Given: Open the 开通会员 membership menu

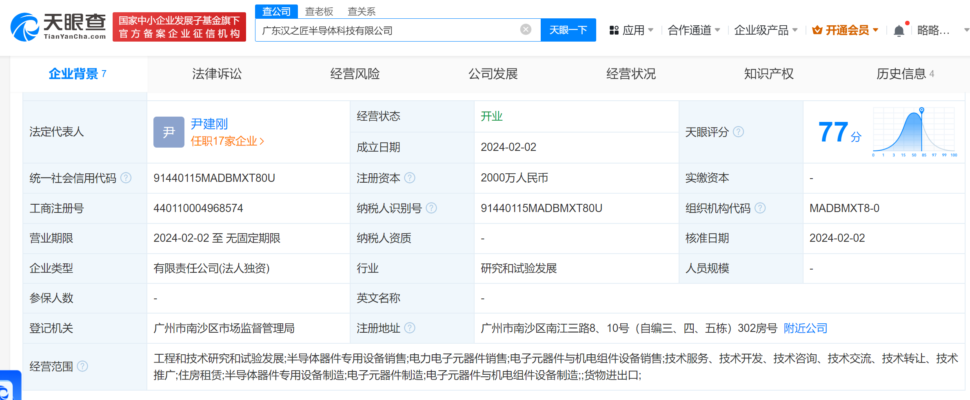Looking at the screenshot, I should pos(845,30).
